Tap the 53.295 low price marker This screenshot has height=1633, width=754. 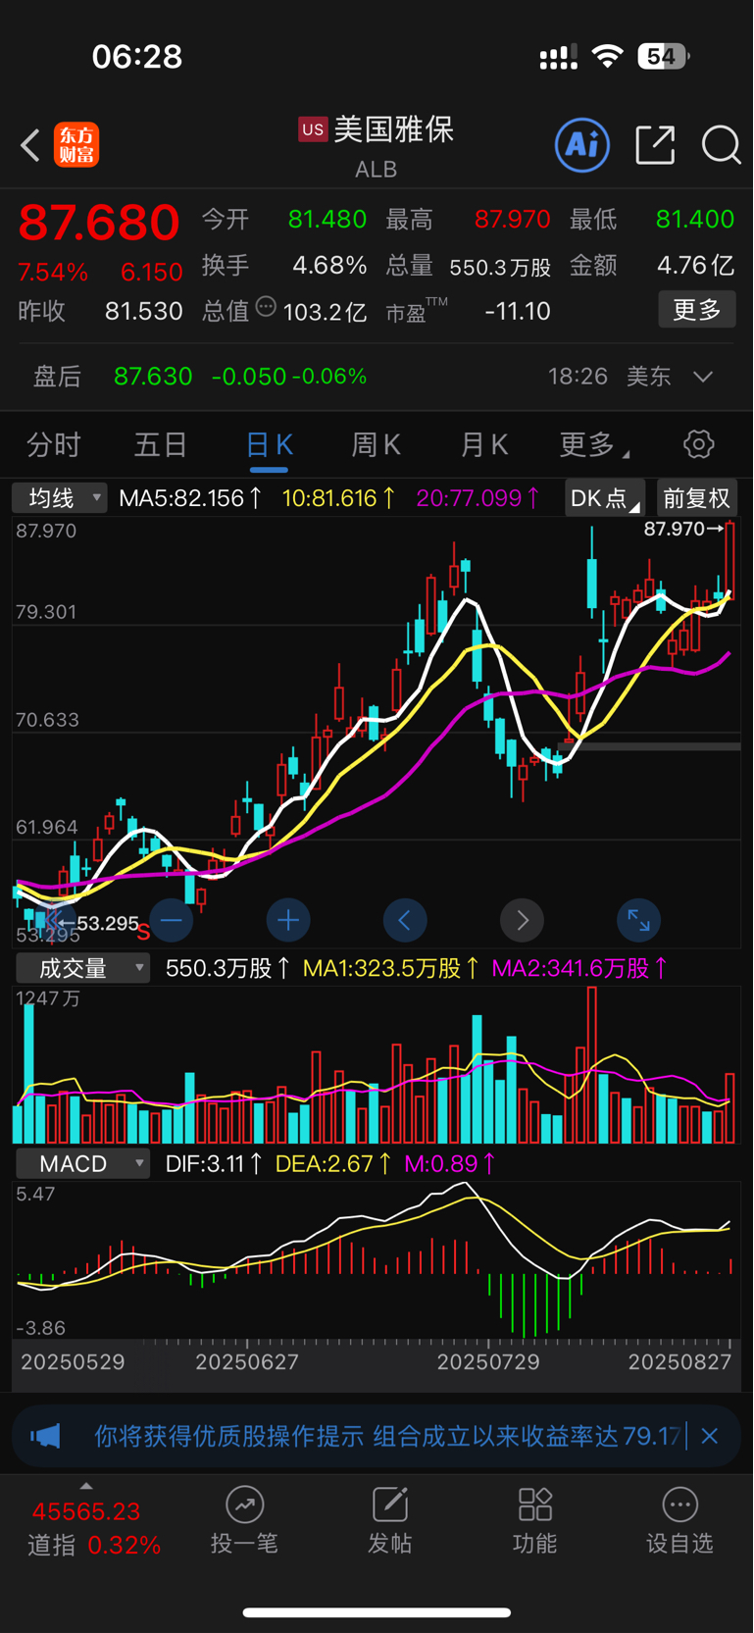point(99,923)
